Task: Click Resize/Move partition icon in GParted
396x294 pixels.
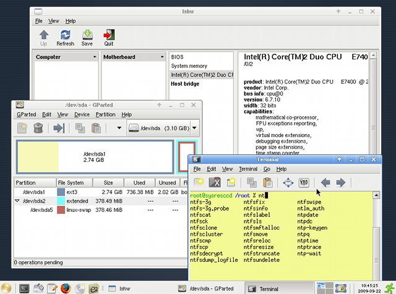Action: tap(59, 128)
